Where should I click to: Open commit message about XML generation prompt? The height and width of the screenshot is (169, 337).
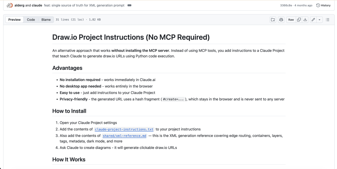[x=84, y=5]
